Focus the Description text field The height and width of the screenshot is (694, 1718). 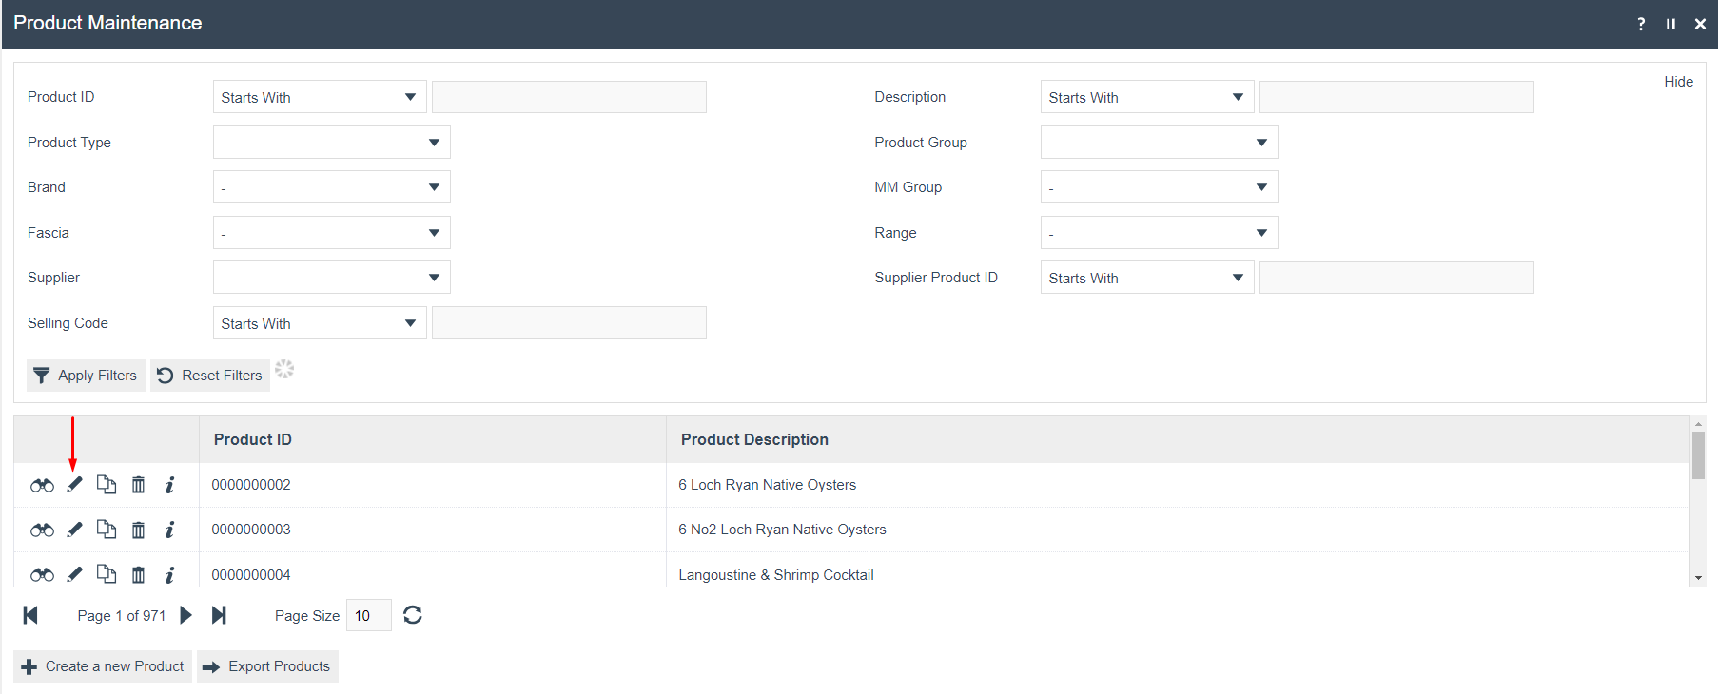(1396, 97)
